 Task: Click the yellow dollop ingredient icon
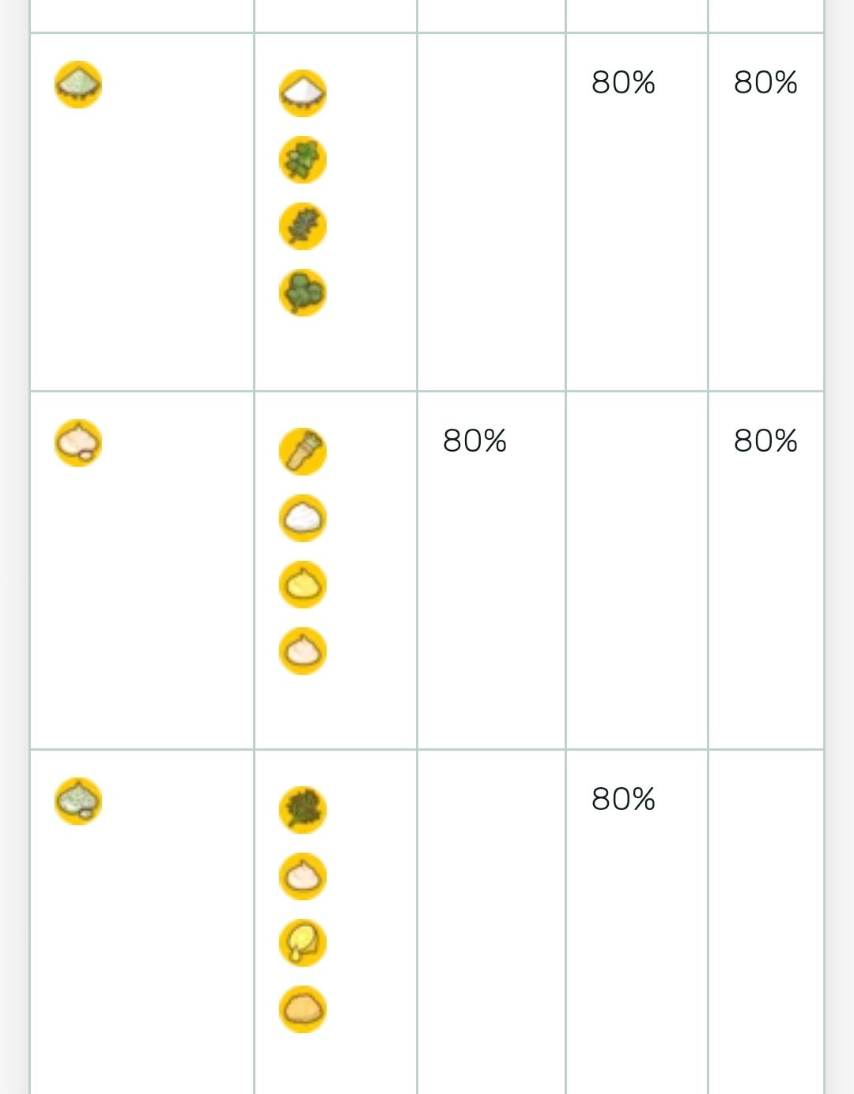point(303,585)
